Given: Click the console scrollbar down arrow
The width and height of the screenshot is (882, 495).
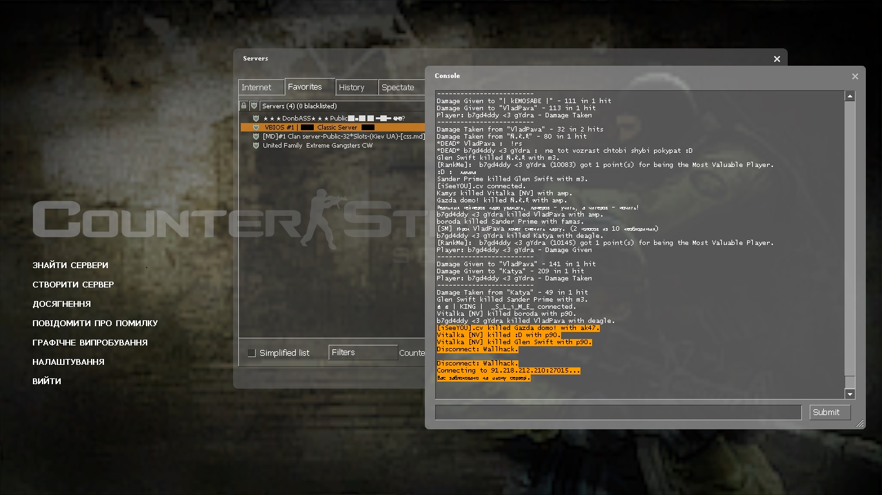Looking at the screenshot, I should (x=850, y=394).
